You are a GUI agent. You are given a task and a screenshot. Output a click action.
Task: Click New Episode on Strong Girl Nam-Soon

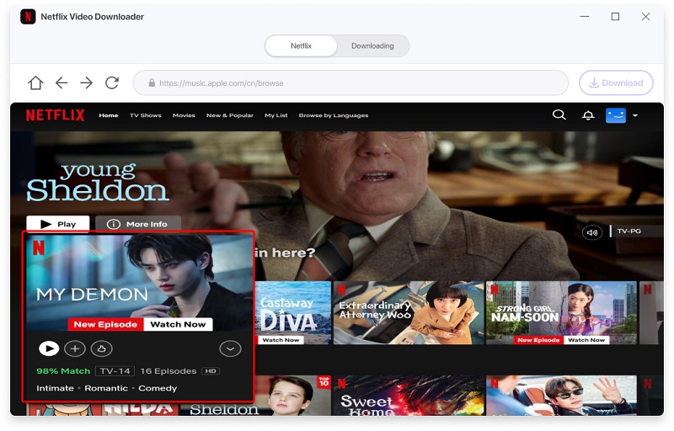pyautogui.click(x=538, y=340)
